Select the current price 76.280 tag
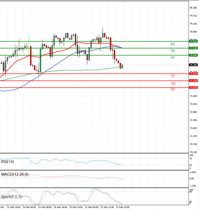The image size is (199, 210). point(193,65)
